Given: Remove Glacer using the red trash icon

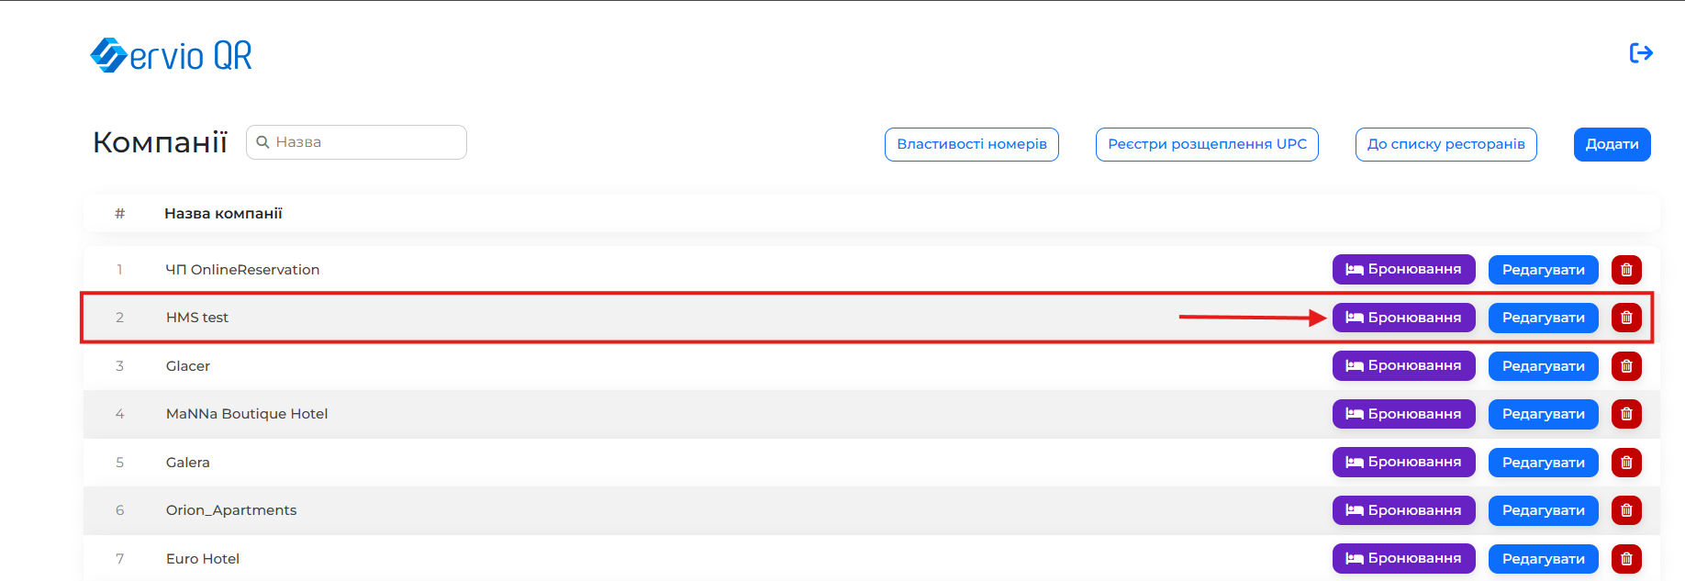Looking at the screenshot, I should [1626, 366].
